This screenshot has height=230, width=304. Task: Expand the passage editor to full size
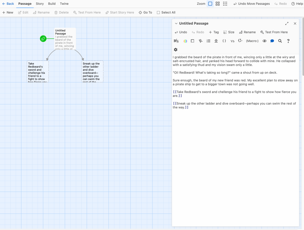pyautogui.click(x=287, y=24)
